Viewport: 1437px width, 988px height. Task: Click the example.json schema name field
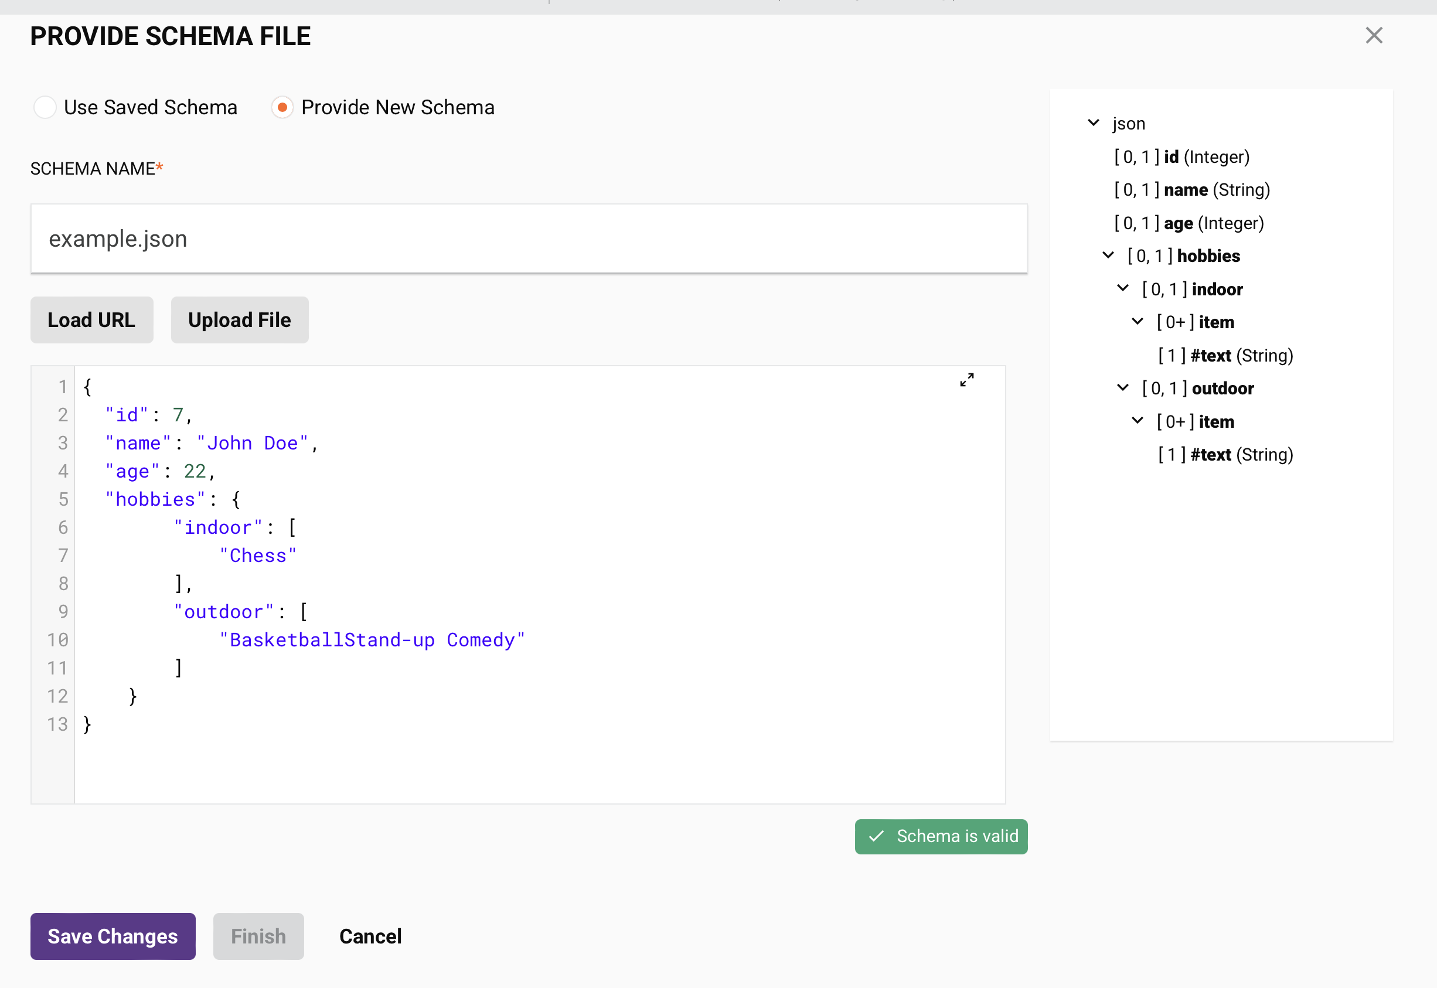coord(529,239)
